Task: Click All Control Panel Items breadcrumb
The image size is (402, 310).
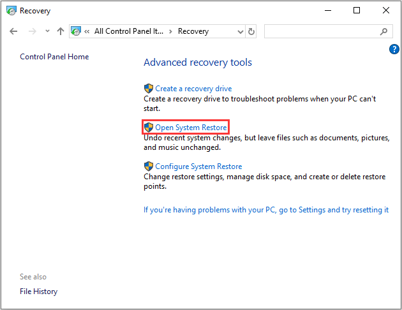Action: (x=129, y=31)
